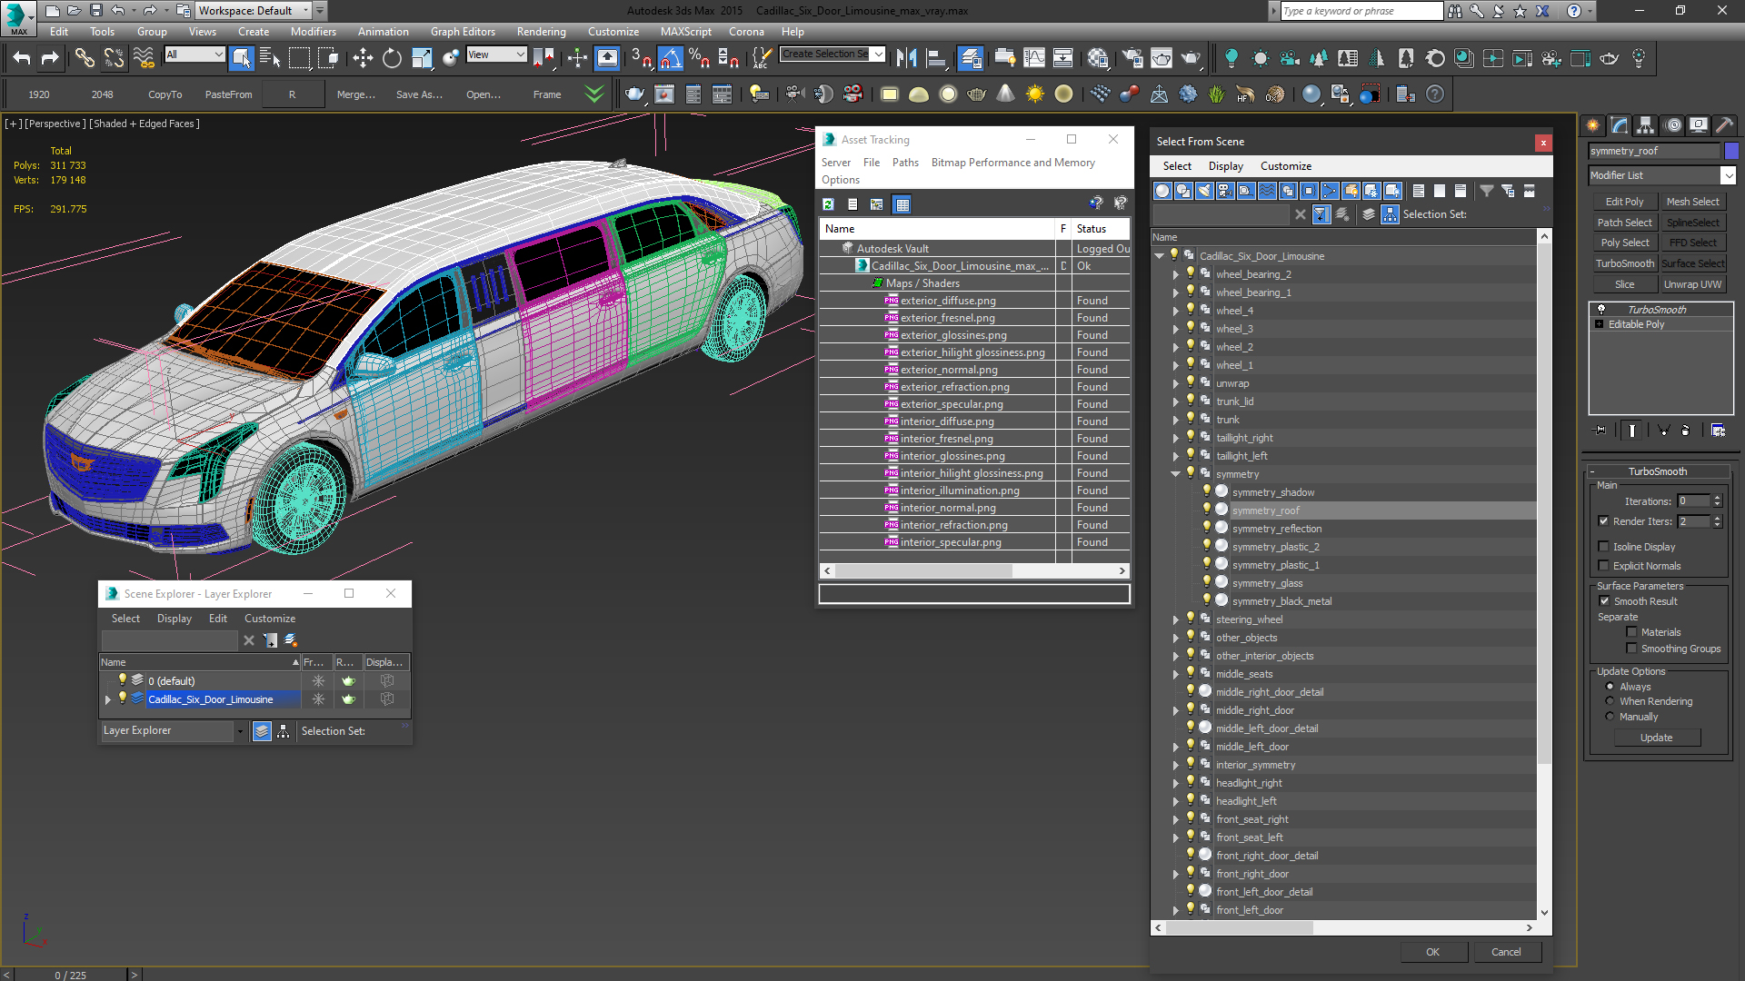Toggle the Percent Snap icon

(x=699, y=58)
